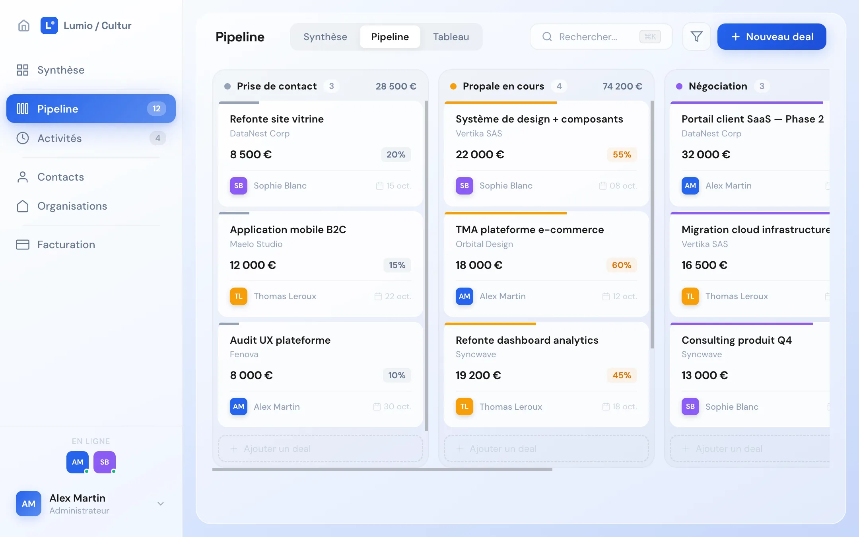Click the 74 200 € column total
The image size is (859, 537).
pyautogui.click(x=622, y=86)
